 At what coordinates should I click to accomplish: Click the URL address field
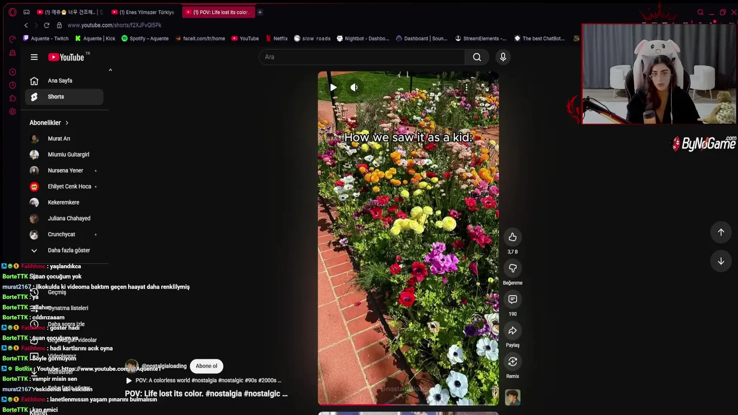[114, 25]
